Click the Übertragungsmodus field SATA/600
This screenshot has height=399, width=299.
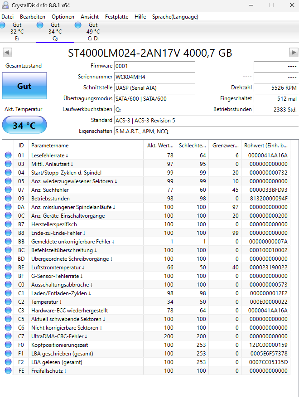pyautogui.click(x=154, y=99)
